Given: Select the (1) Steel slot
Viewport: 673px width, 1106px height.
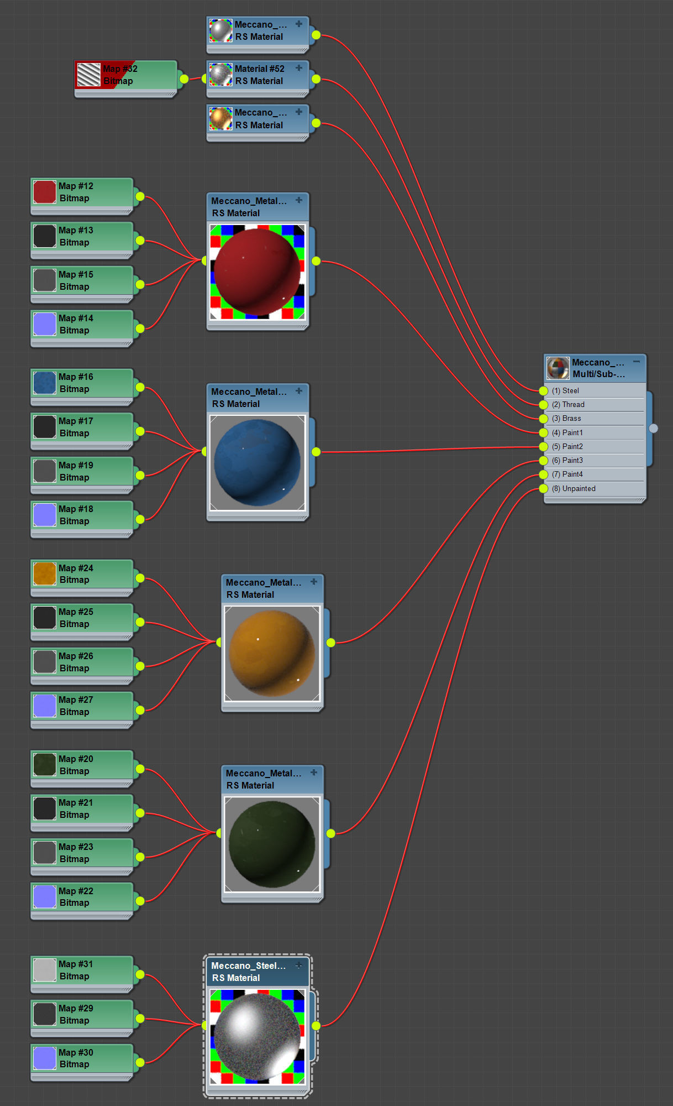Looking at the screenshot, I should click(x=595, y=390).
